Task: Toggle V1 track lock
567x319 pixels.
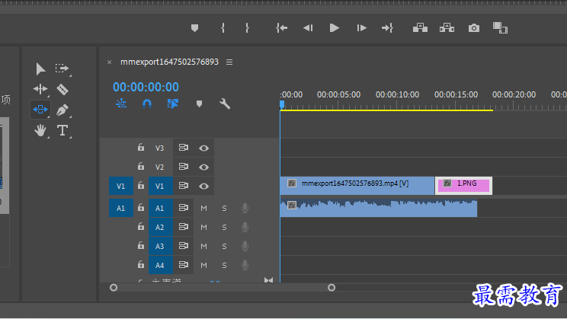Action: point(141,186)
